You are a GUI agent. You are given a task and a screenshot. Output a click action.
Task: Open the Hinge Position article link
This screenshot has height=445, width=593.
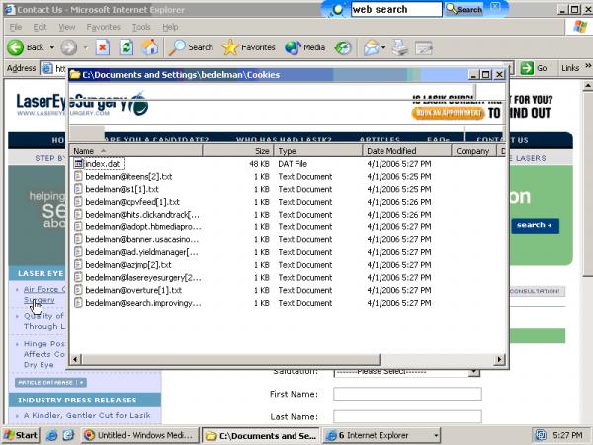[43, 354]
